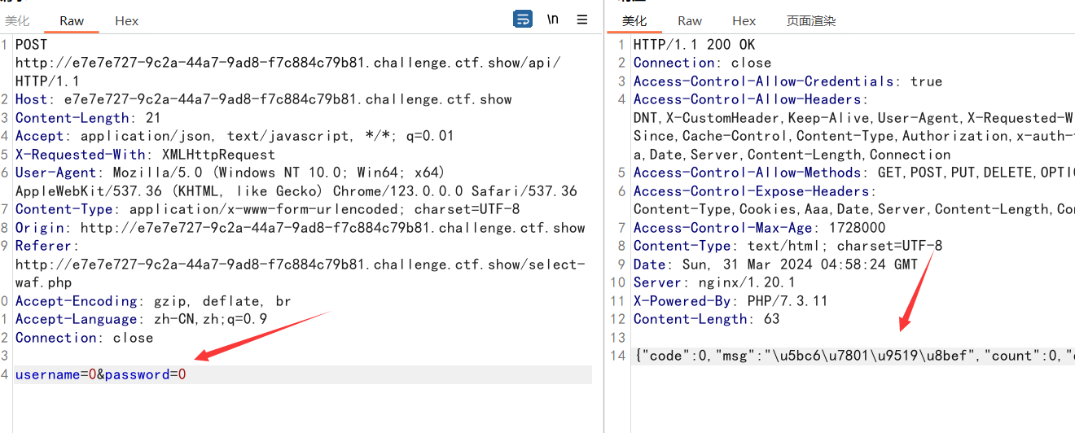Toggle the word wrap icon in request panel
Viewport: 1075px width, 433px height.
click(523, 20)
